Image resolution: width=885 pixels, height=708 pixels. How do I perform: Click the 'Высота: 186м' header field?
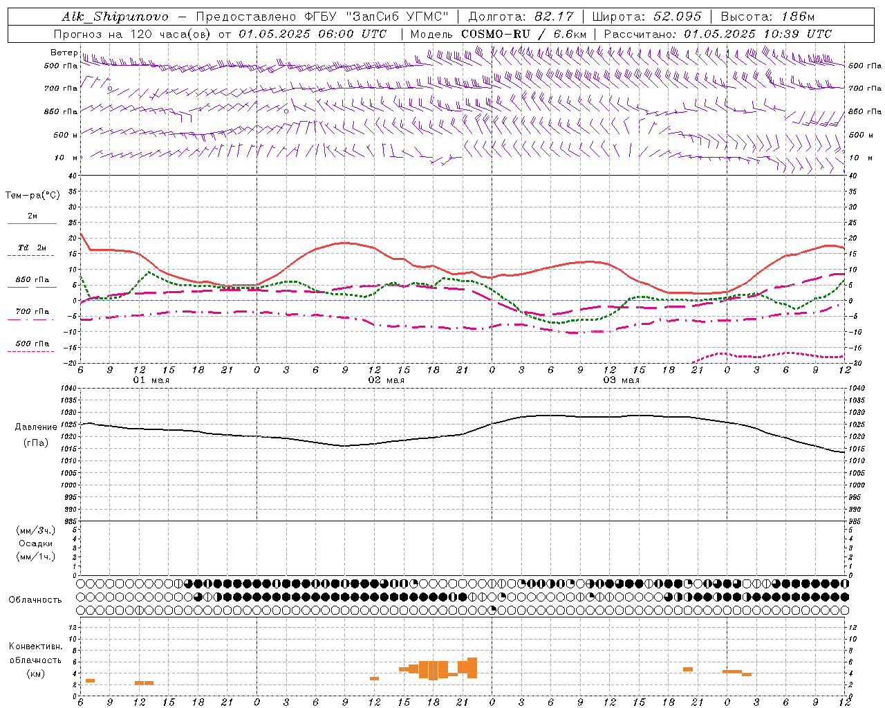click(x=767, y=17)
